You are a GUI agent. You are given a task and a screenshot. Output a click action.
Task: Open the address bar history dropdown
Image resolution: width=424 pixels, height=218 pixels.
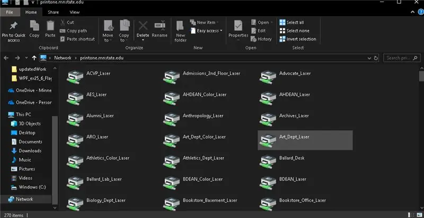tap(369, 58)
